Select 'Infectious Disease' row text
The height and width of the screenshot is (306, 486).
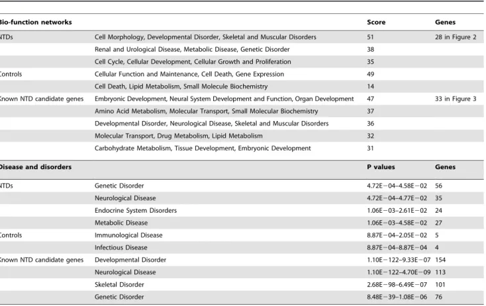[121, 248]
